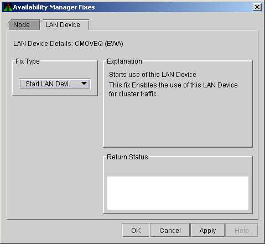Open the Start LAN Device combo box

point(55,84)
